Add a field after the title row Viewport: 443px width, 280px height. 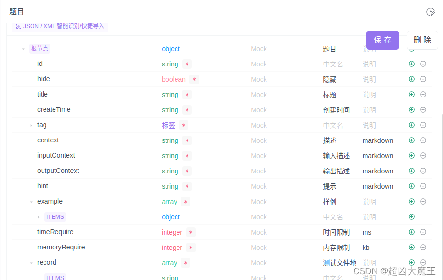[411, 94]
